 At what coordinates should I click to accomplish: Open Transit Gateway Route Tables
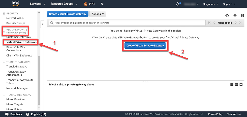[x=20, y=81]
